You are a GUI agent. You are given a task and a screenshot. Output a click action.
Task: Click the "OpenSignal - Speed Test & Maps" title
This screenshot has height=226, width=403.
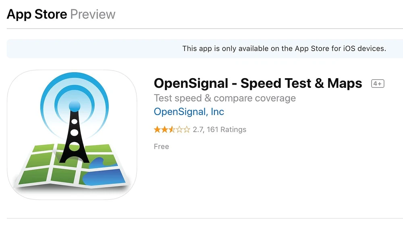258,83
